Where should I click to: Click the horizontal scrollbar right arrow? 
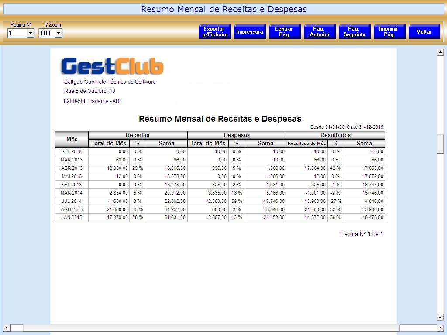click(x=440, y=328)
